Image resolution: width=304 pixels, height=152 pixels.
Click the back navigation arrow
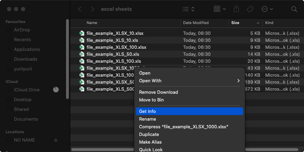[80, 9]
